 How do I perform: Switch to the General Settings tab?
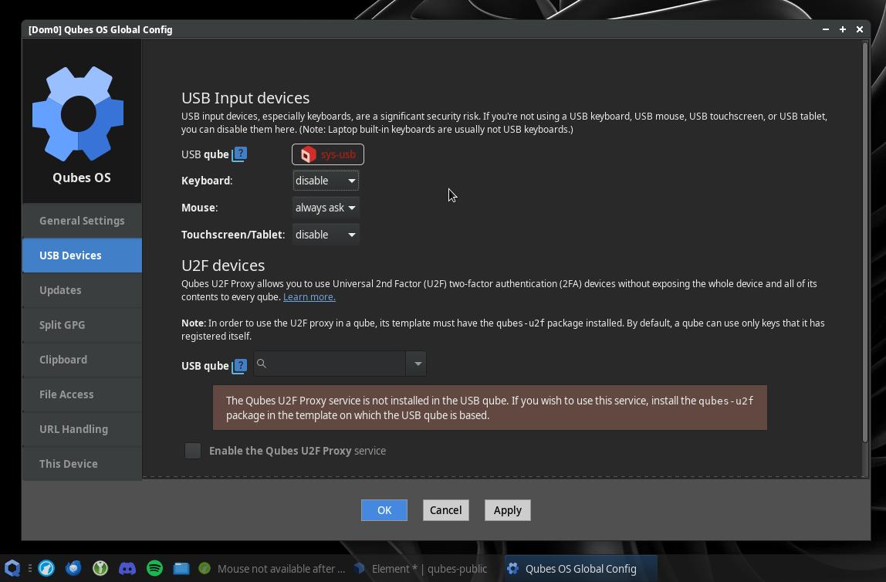point(82,221)
